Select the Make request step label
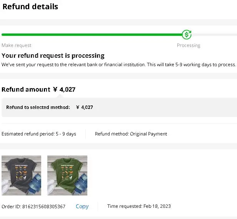Screen dimensions: 237x219 (x=17, y=45)
